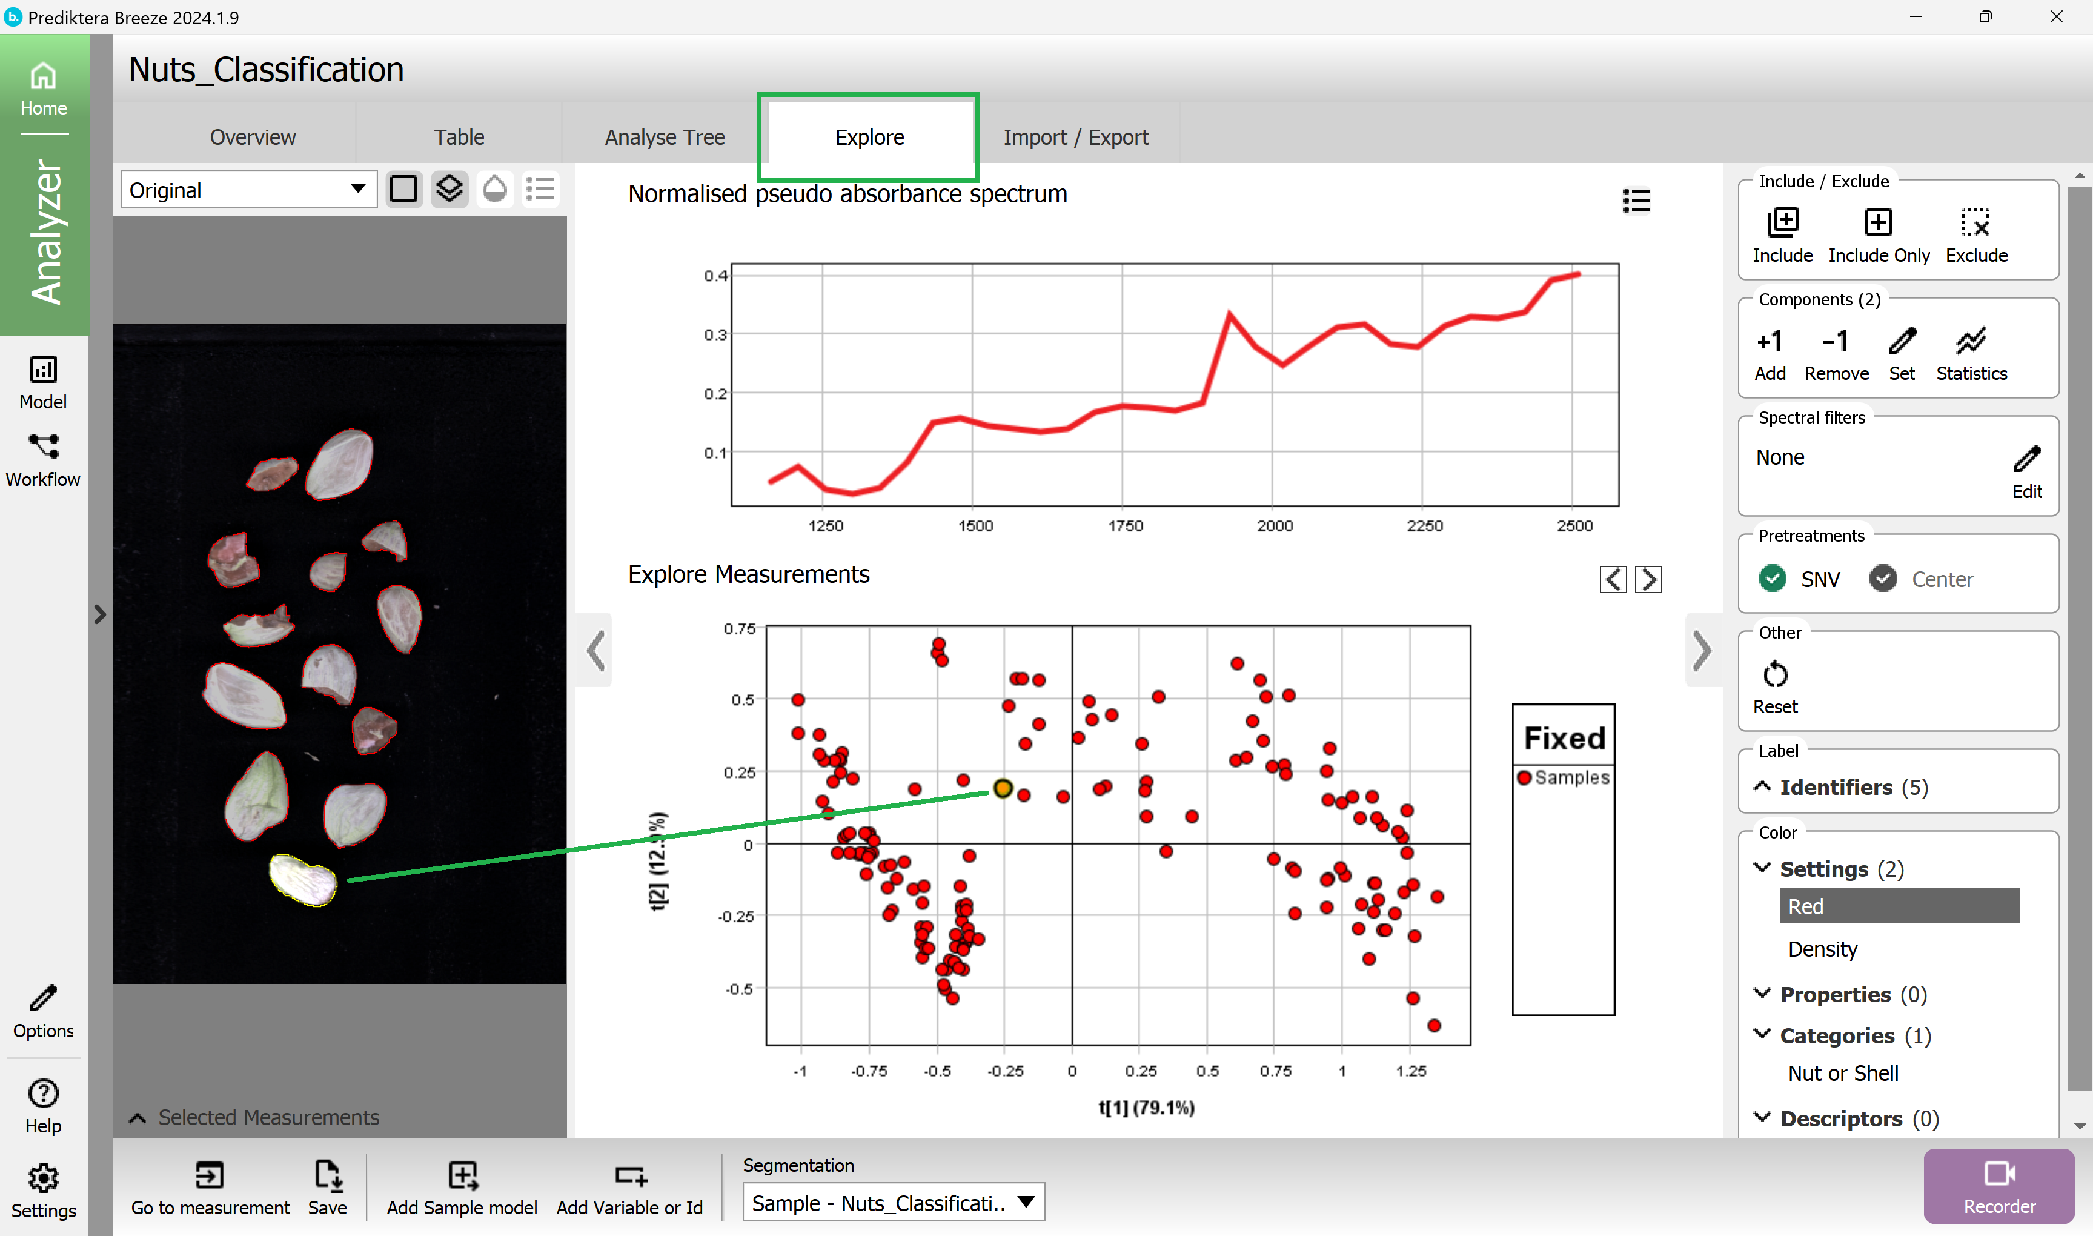Open the Import / Export tab
The height and width of the screenshot is (1236, 2093).
coord(1075,136)
